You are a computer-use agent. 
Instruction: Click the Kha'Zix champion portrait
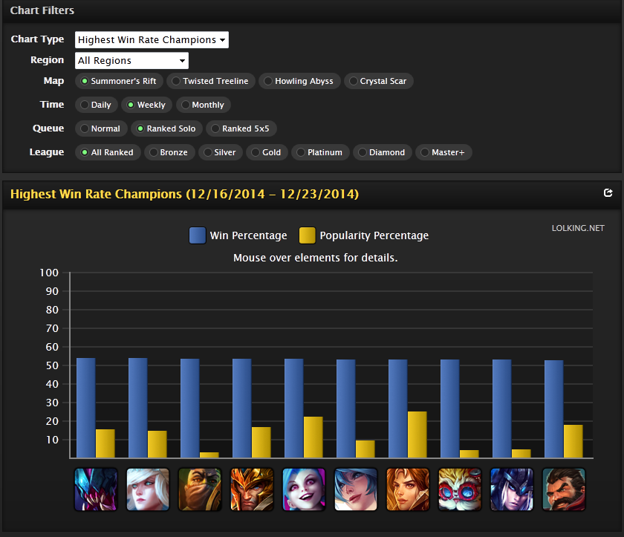point(96,489)
